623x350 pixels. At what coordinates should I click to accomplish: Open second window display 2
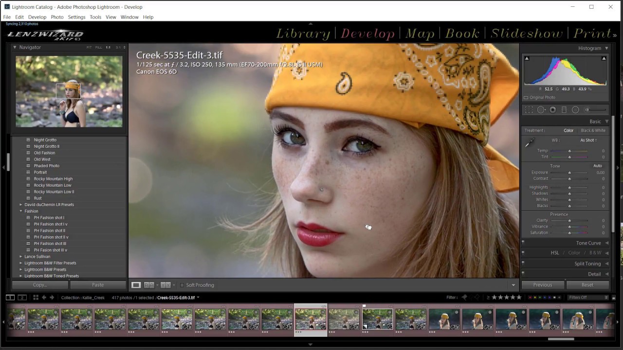22,297
